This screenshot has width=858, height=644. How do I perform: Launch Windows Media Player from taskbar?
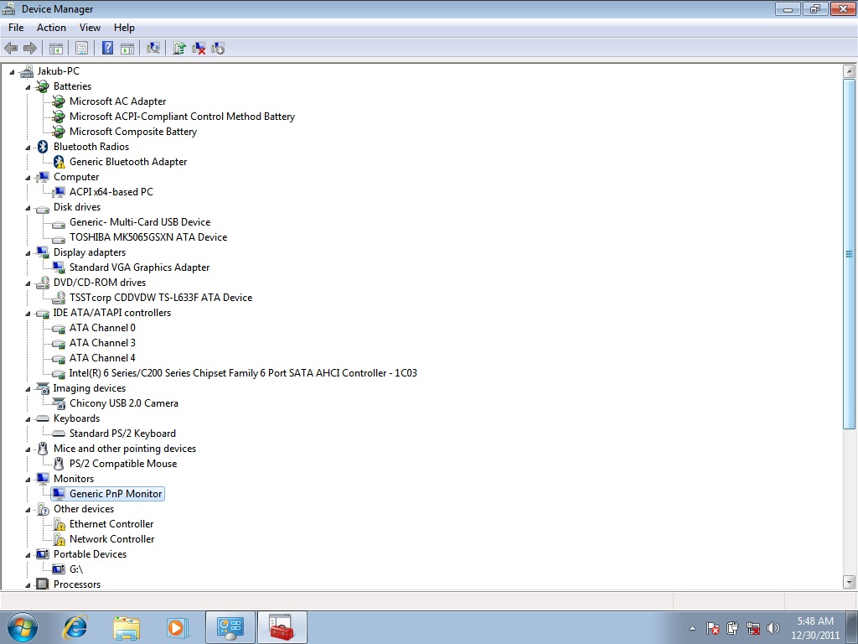178,627
